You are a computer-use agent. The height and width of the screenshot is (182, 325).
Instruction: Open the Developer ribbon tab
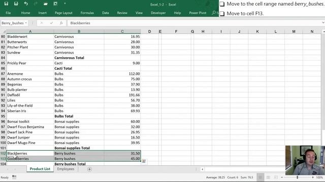[158, 13]
